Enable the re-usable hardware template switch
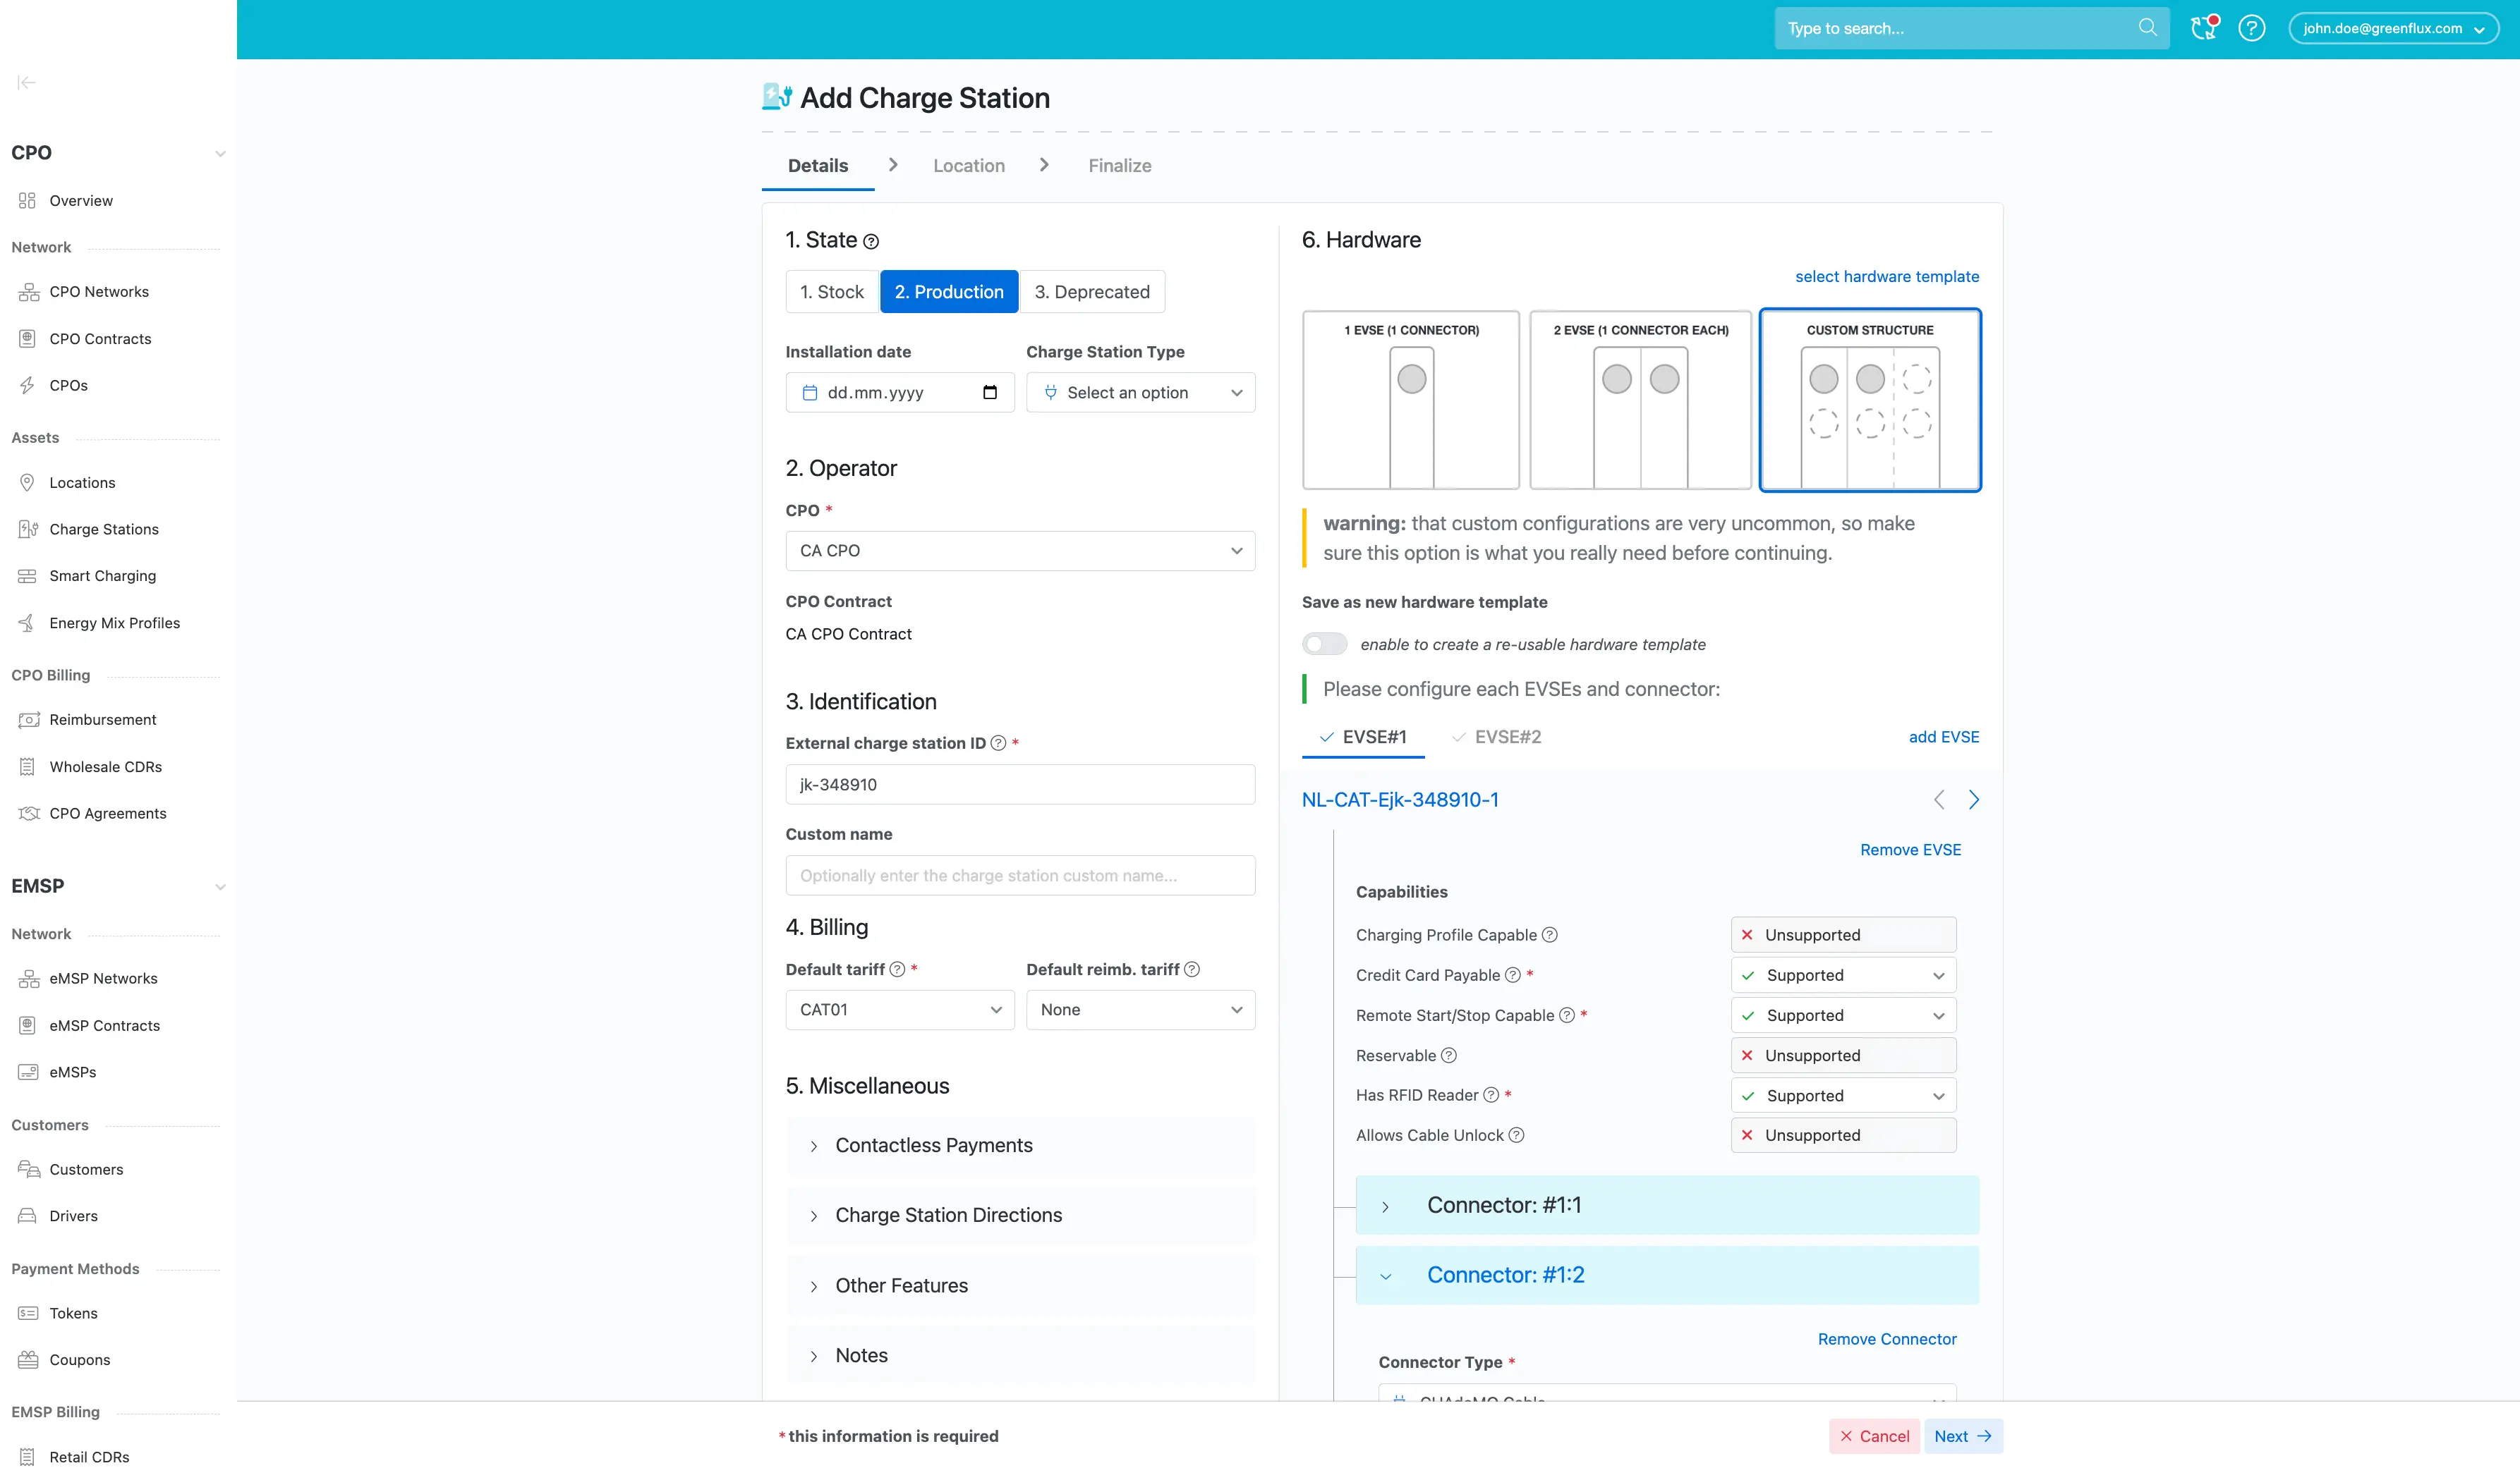The height and width of the screenshot is (1468, 2520). point(1324,644)
